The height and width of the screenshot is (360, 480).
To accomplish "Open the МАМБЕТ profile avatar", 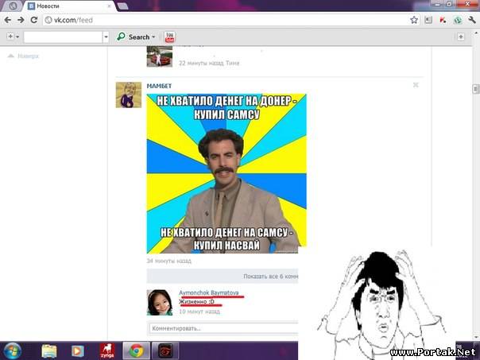I will tap(129, 95).
